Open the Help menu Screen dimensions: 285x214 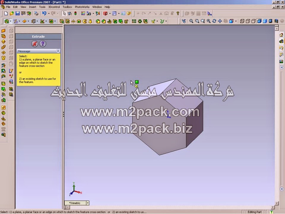(107, 7)
